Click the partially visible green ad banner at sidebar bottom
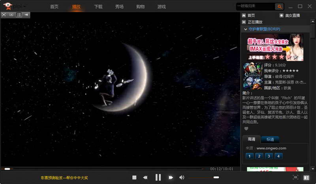 (x=275, y=169)
